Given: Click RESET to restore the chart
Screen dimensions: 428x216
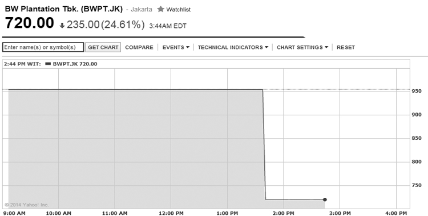Looking at the screenshot, I should click(346, 47).
